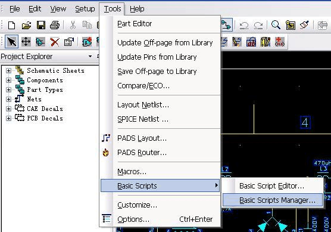Click the library books icon

point(266,42)
